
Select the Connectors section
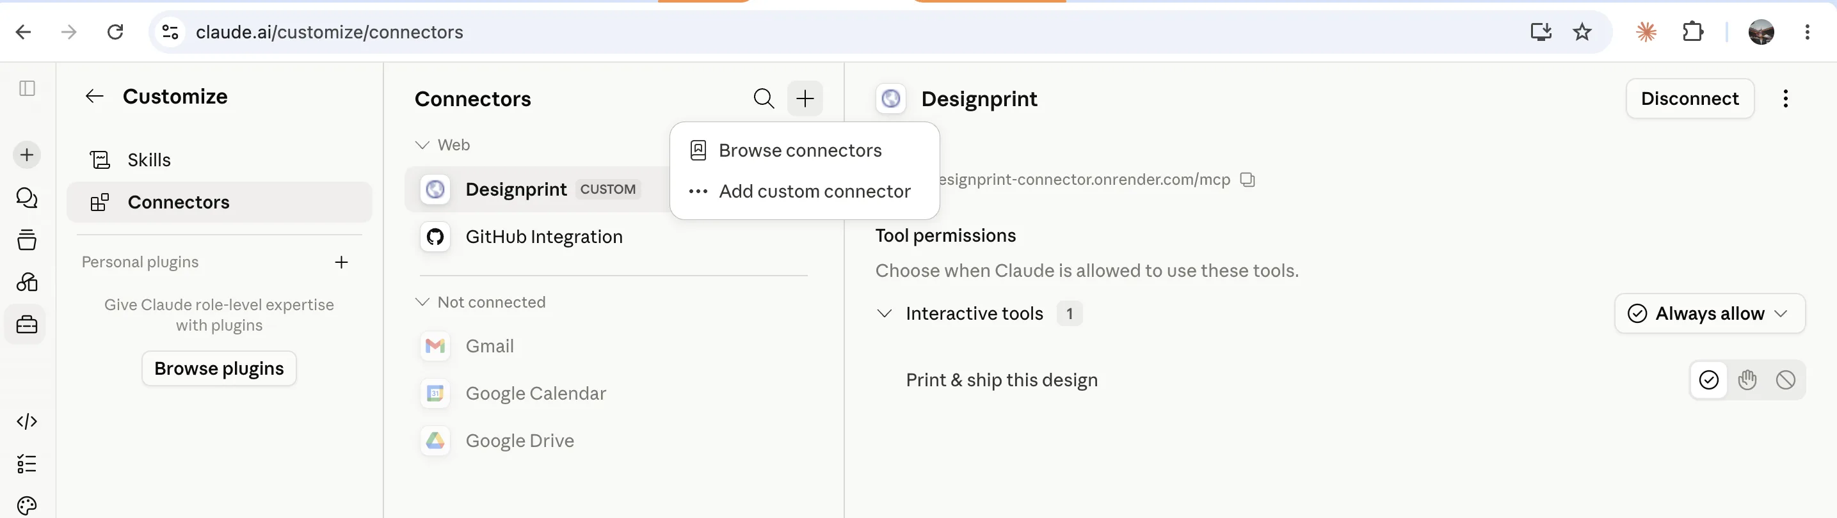[x=219, y=202]
